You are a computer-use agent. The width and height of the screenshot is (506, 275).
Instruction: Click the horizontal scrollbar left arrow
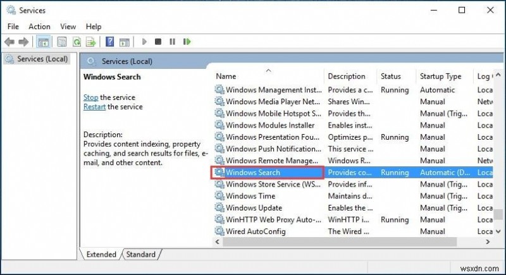[x=218, y=241]
